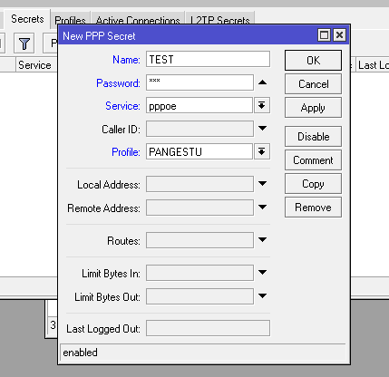
Task: Click the Profile field showing PANGESTU
Action: point(199,151)
